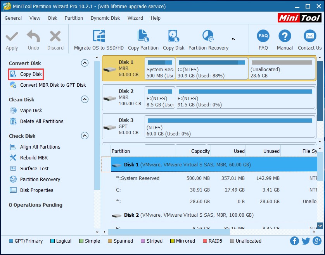Image resolution: width=325 pixels, height=255 pixels.
Task: Click Rebuild MBR action
Action: [x=29, y=157]
